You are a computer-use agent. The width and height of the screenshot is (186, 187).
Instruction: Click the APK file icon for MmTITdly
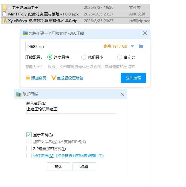point(4,14)
